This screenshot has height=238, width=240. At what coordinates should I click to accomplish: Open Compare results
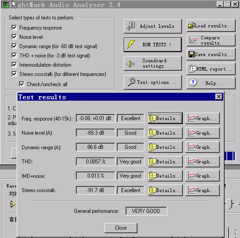point(211,40)
